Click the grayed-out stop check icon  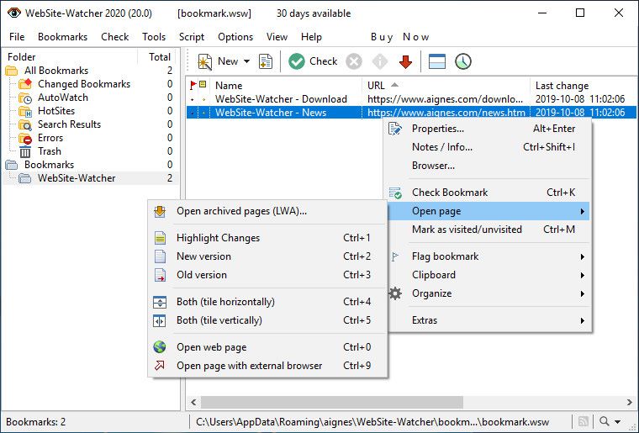[x=354, y=62]
